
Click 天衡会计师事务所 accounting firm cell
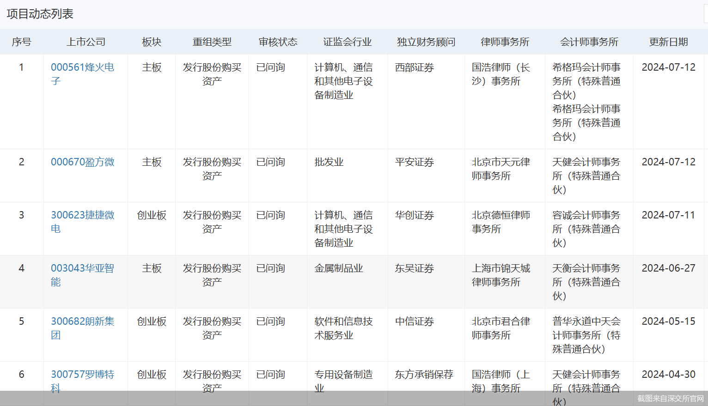(x=586, y=282)
